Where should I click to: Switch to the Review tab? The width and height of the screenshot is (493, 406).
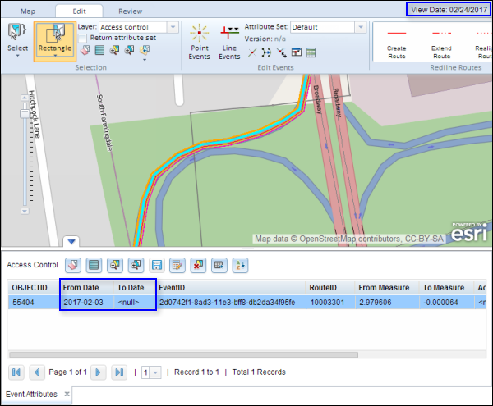[129, 11]
